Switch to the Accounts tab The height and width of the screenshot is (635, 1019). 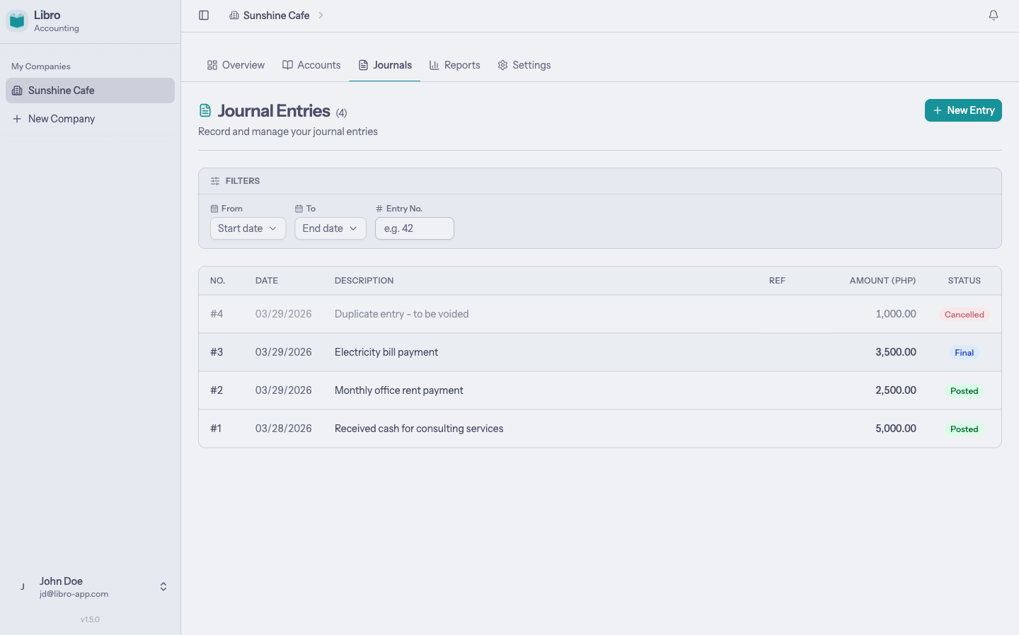(x=311, y=64)
